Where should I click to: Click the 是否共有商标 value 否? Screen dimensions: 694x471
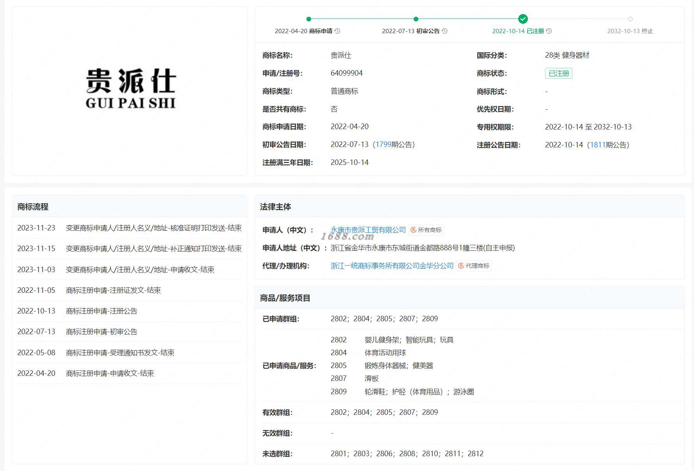(x=334, y=109)
